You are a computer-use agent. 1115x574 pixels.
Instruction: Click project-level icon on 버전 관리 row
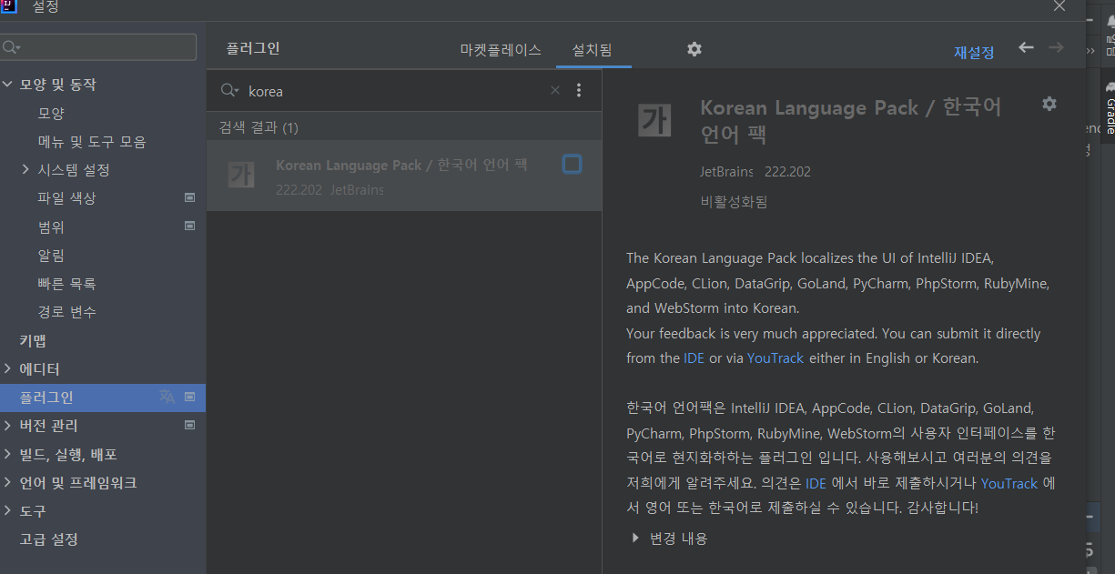click(190, 425)
